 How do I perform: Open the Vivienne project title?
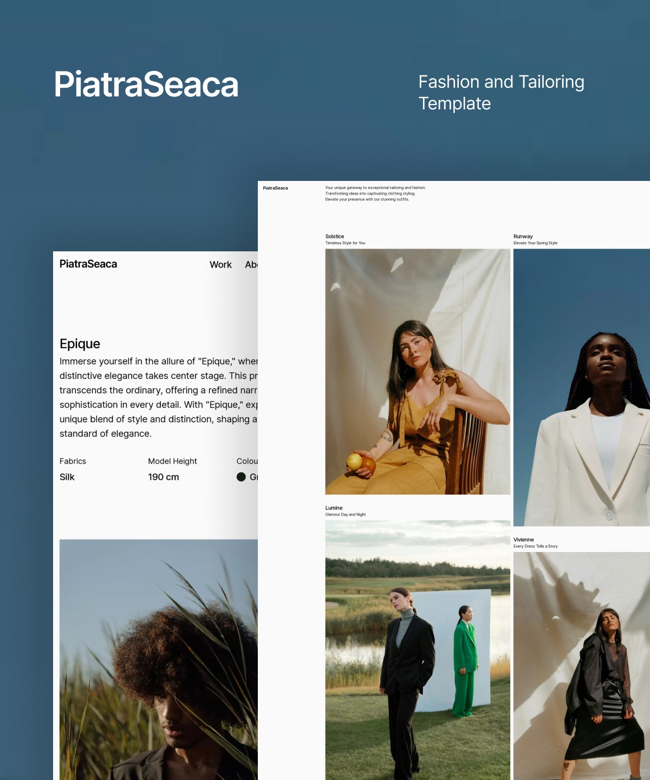523,539
